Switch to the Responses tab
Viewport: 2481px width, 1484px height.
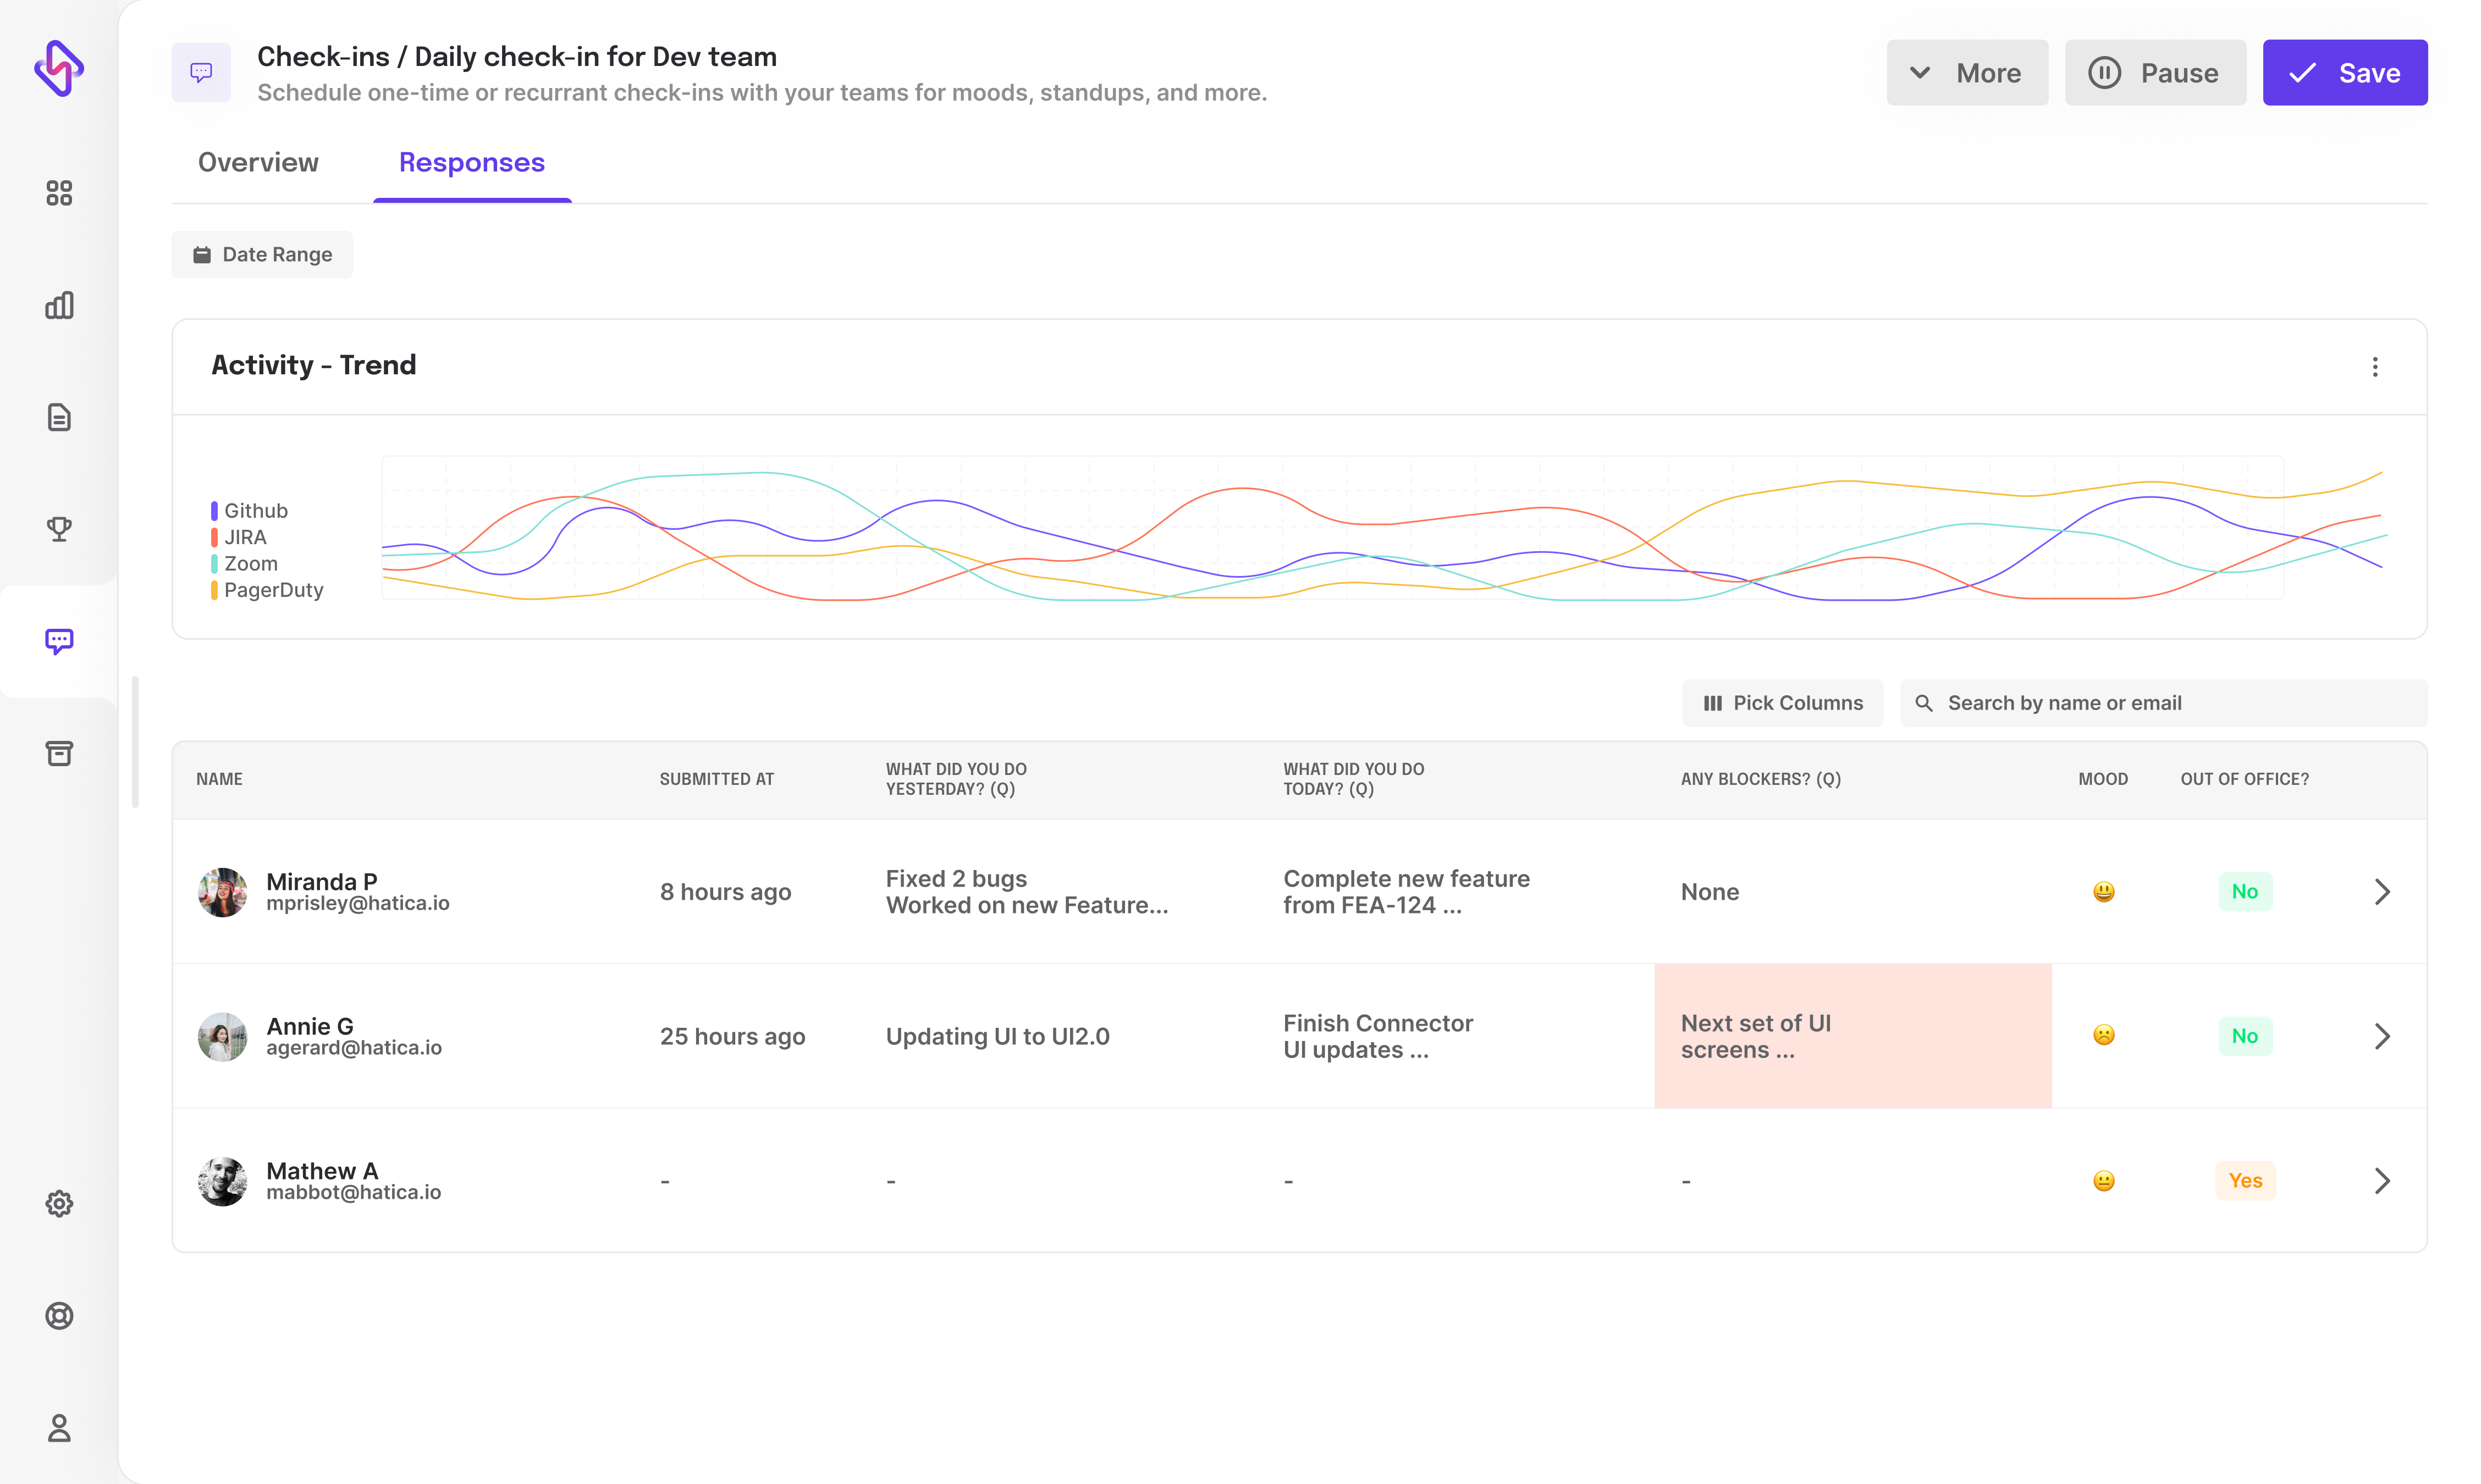click(x=471, y=162)
